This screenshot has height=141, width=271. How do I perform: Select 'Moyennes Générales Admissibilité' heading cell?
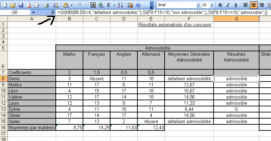point(189,60)
